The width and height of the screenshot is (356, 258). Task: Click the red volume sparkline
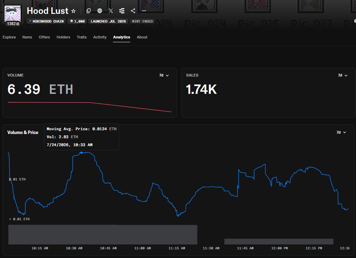pos(90,107)
